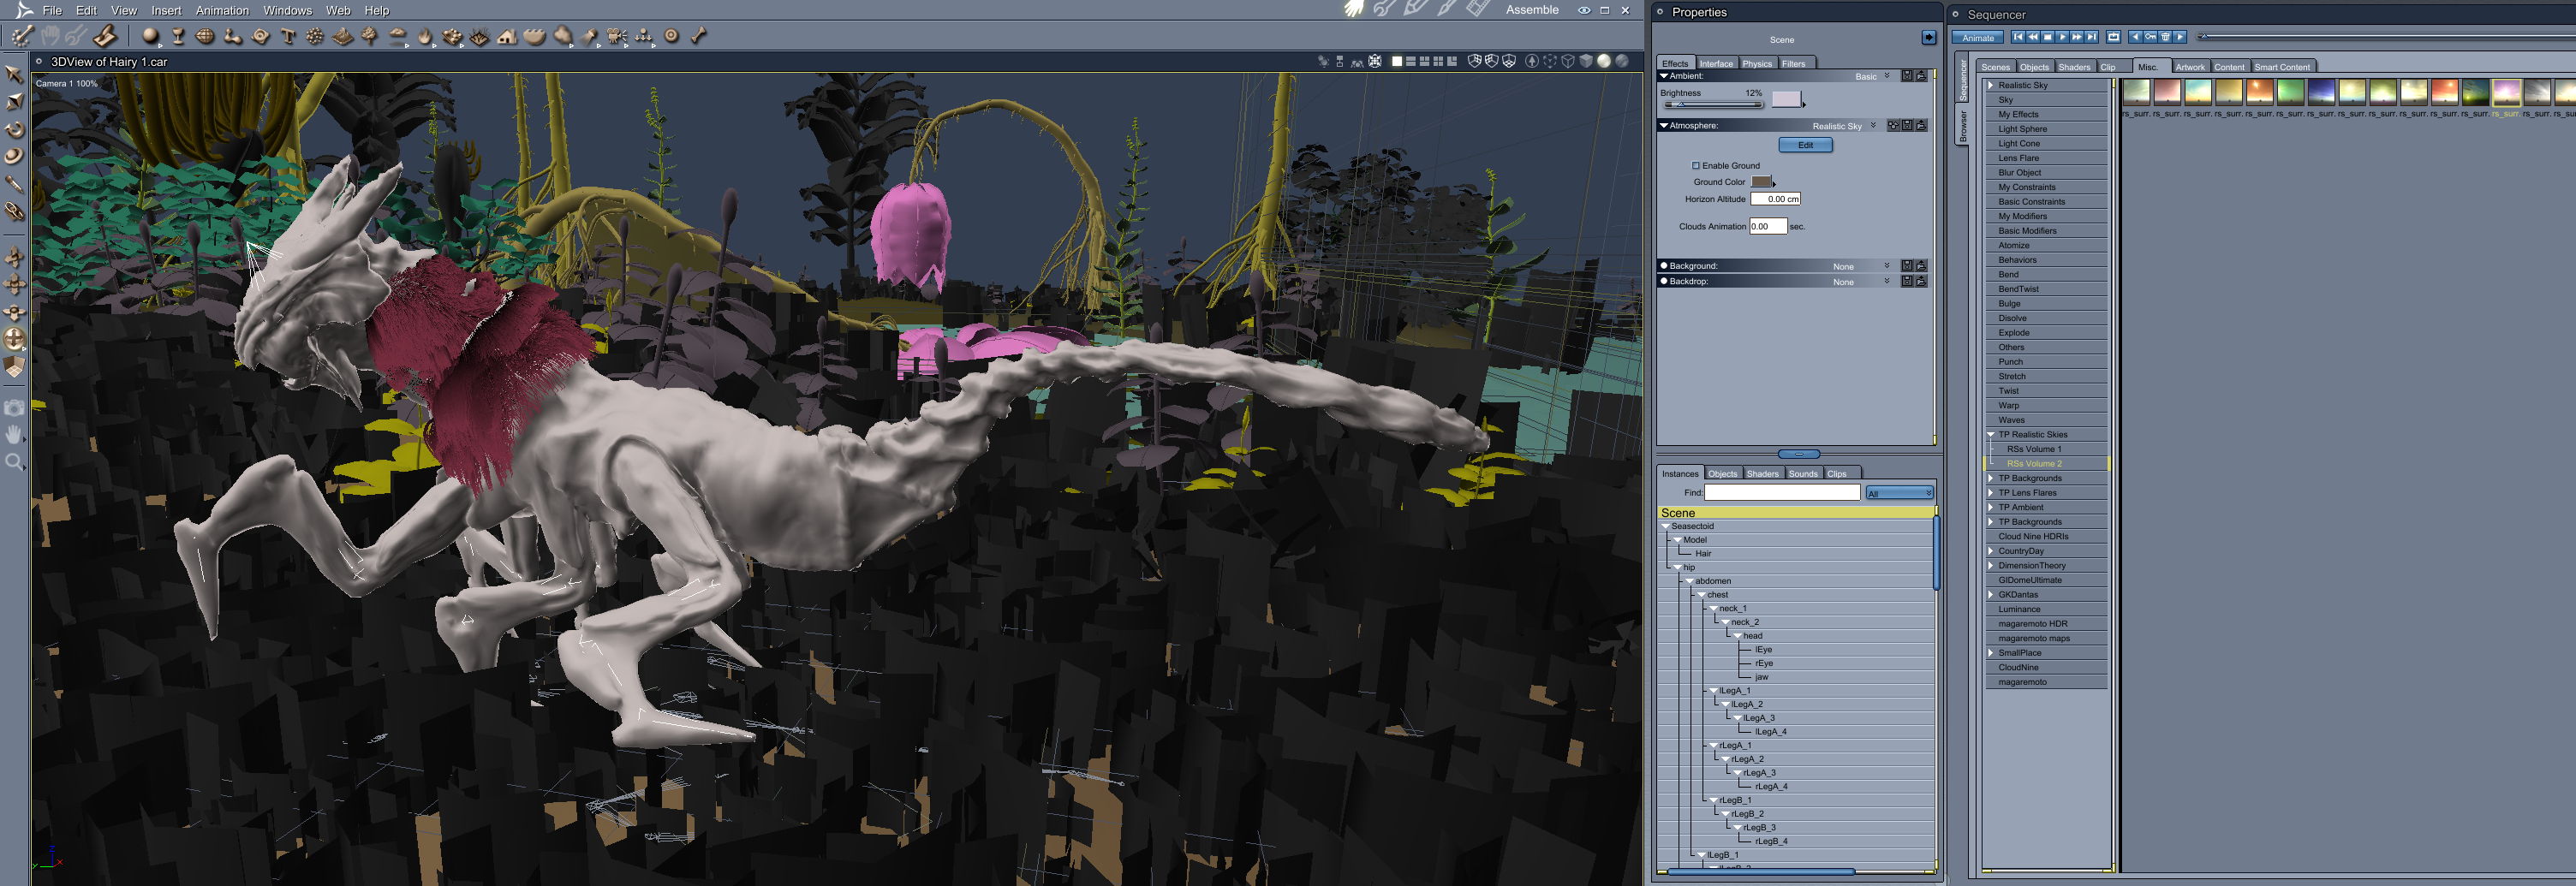Enable the Ground checkbox

(x=1696, y=166)
